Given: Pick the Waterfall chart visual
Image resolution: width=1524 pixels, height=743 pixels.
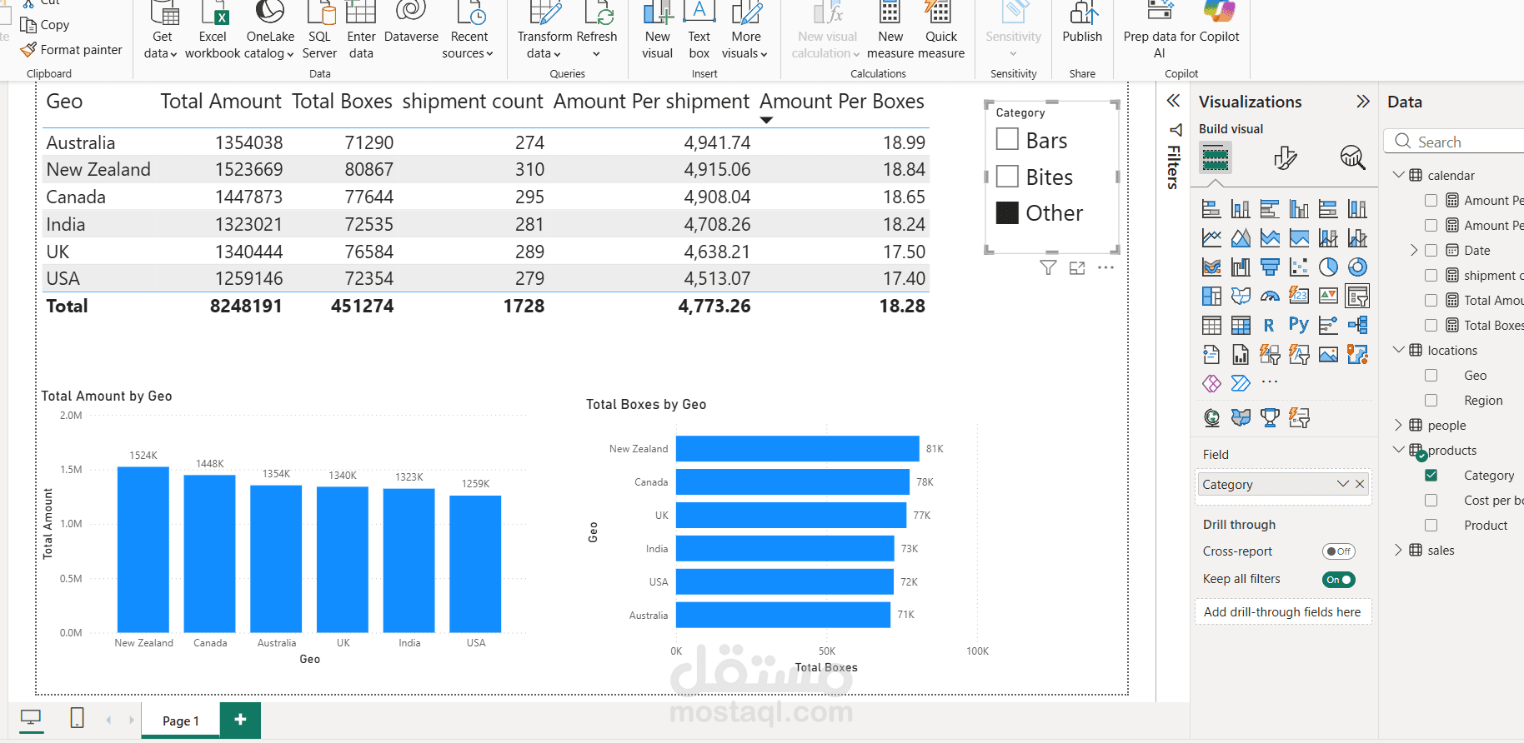Looking at the screenshot, I should (1241, 267).
